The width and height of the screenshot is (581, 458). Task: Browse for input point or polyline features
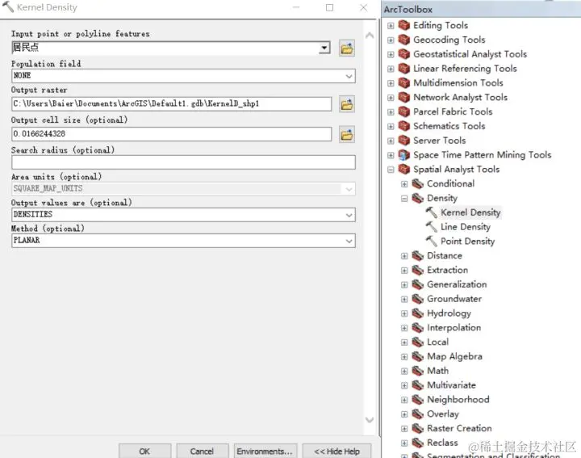coord(347,48)
